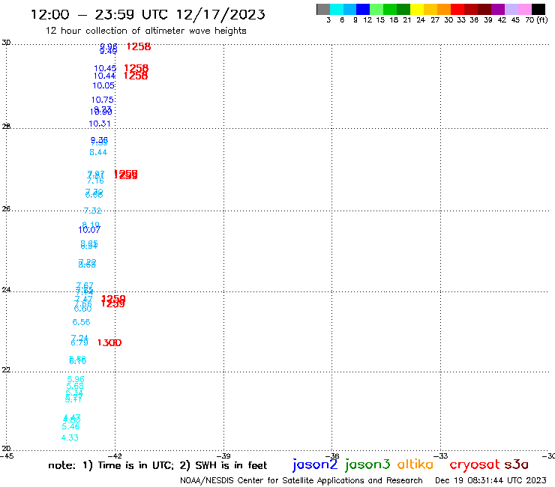Click the title '12:00 – 23:59 UTC 12/17/2023'

pos(148,14)
